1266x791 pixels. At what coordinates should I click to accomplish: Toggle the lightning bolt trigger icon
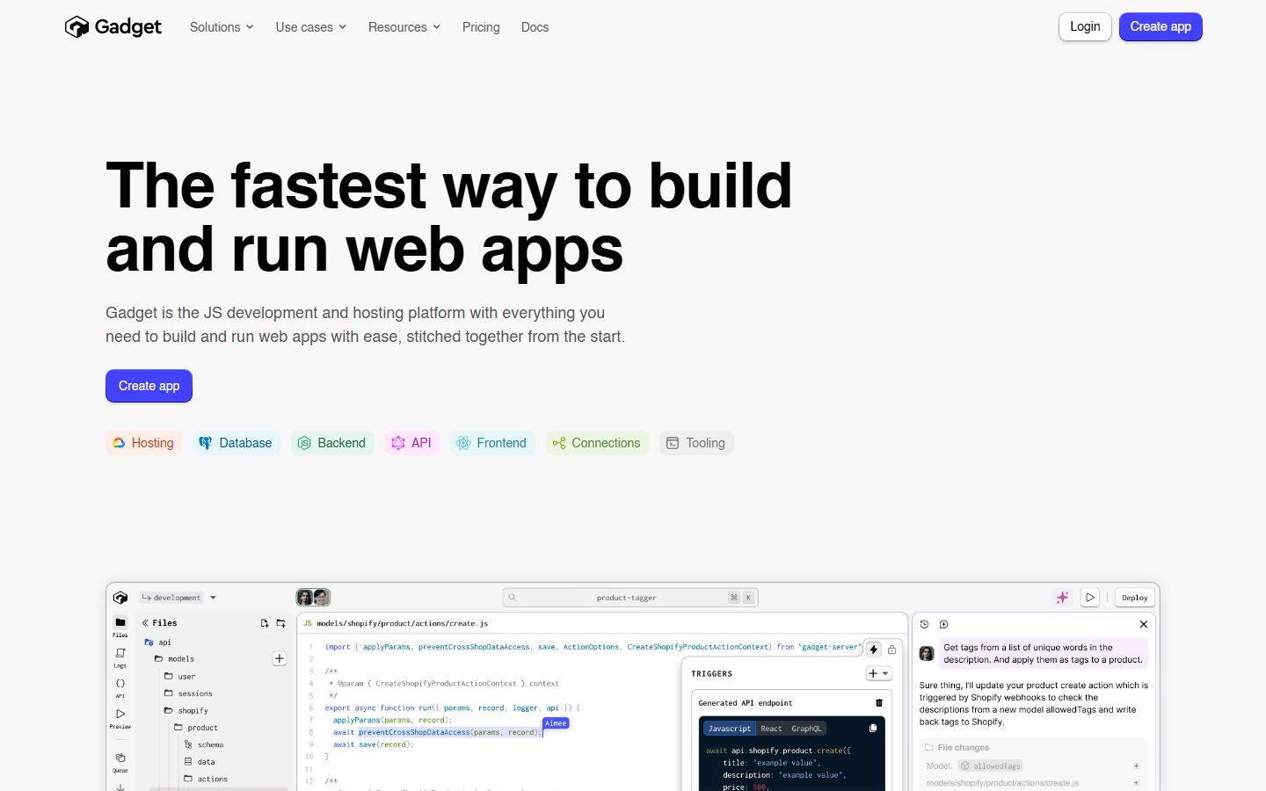pyautogui.click(x=873, y=649)
